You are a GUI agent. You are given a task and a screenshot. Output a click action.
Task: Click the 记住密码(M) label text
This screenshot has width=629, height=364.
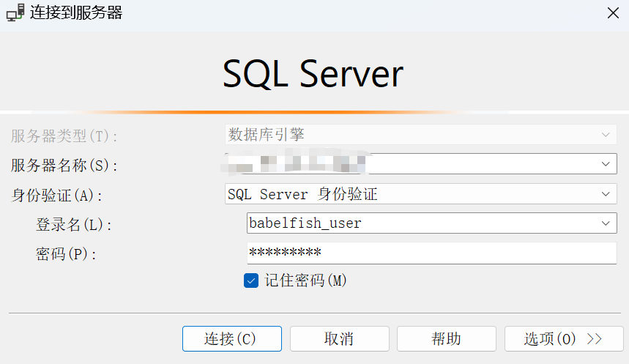tap(305, 281)
